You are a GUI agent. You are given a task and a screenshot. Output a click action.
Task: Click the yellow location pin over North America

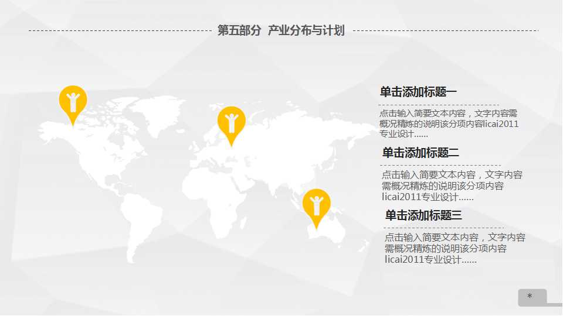point(73,102)
